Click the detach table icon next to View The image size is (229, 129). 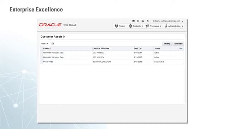pos(53,44)
